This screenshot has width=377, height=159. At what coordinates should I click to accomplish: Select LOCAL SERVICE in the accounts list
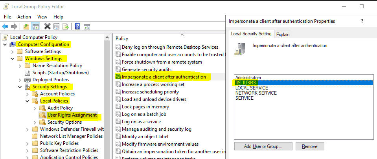coord(303,88)
